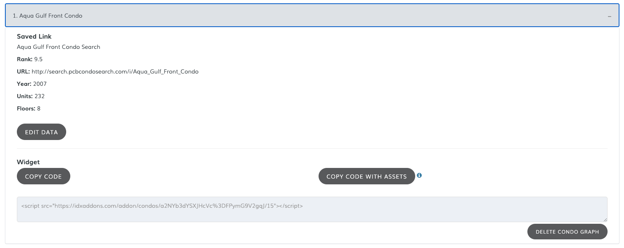Click the Saved Link heading
Image resolution: width=624 pixels, height=248 pixels.
click(34, 37)
